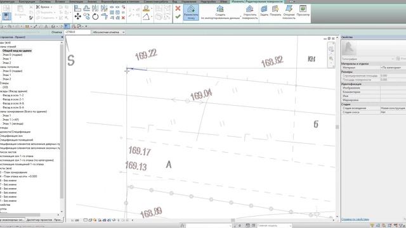The image size is (406, 228).
Task: Open view Общий вид на здание
Action: tap(17, 51)
